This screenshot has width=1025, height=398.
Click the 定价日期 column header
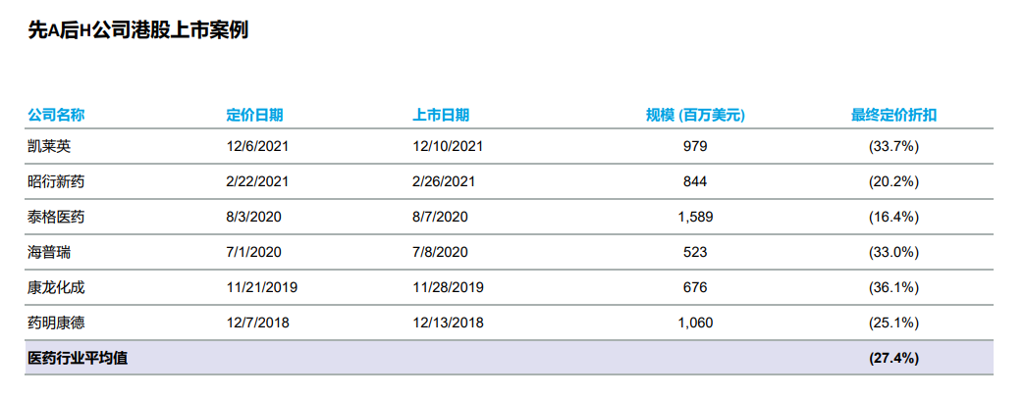click(254, 115)
